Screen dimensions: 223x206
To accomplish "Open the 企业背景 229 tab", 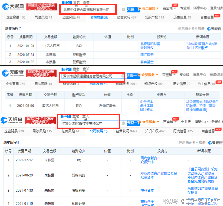I will [x=14, y=131].
